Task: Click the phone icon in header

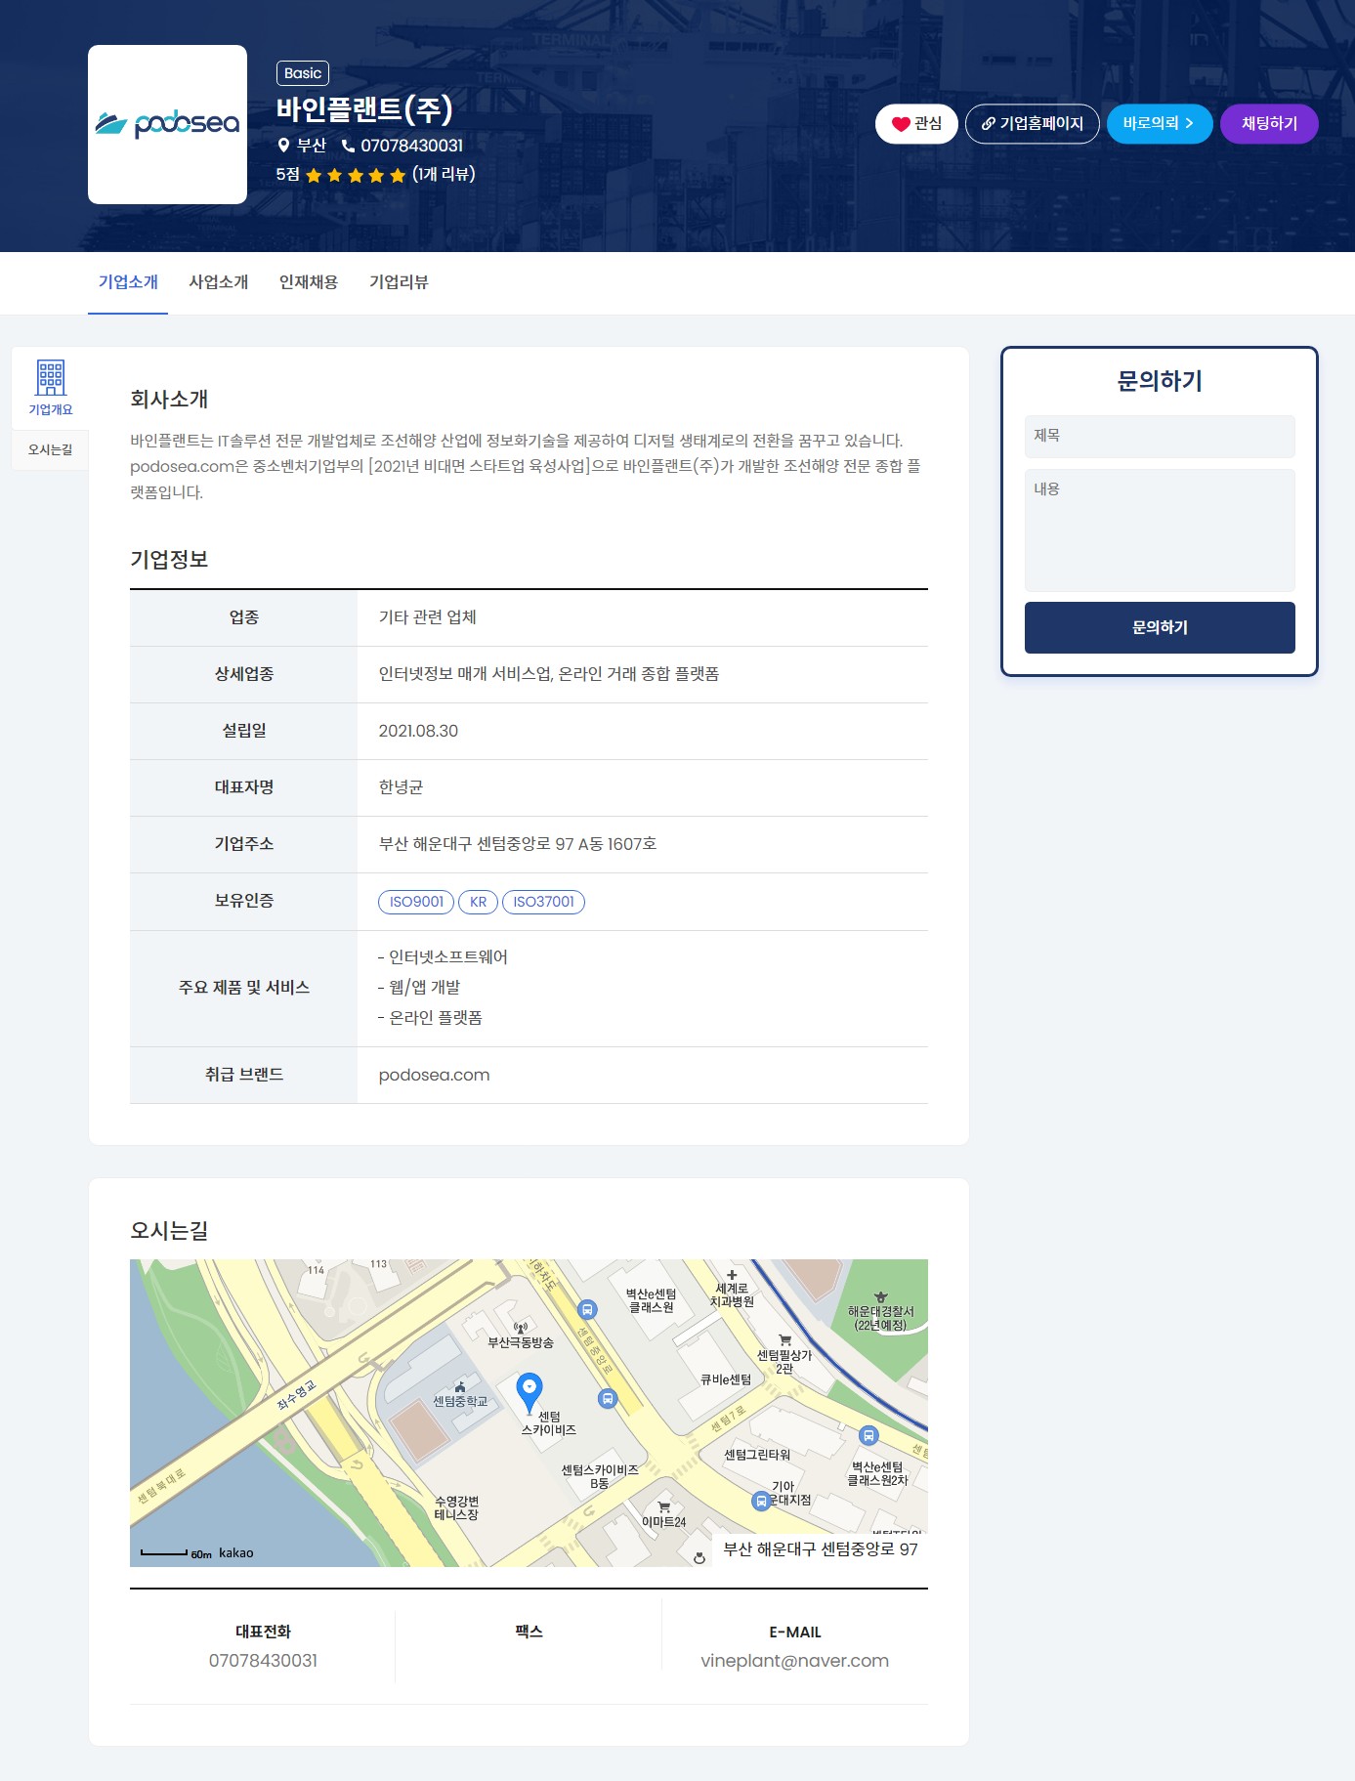Action: 348,146
